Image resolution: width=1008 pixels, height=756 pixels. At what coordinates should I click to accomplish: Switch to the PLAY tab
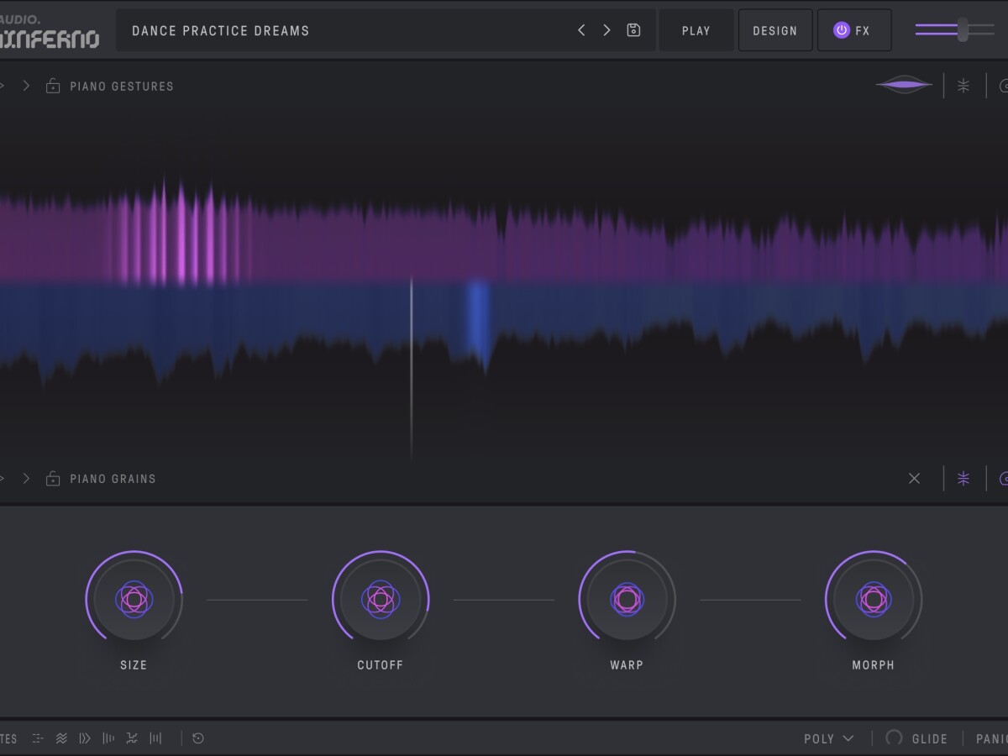pyautogui.click(x=696, y=30)
